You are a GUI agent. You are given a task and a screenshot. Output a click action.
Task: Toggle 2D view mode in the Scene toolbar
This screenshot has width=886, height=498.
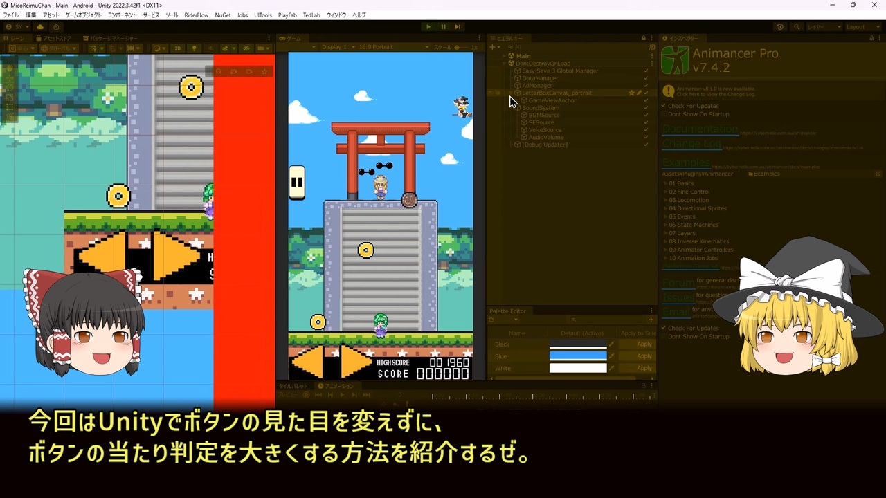pos(178,48)
